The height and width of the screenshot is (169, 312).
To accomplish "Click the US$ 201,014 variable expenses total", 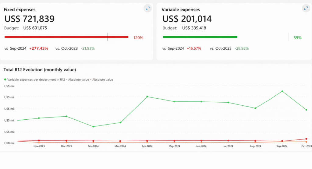I will (x=187, y=19).
